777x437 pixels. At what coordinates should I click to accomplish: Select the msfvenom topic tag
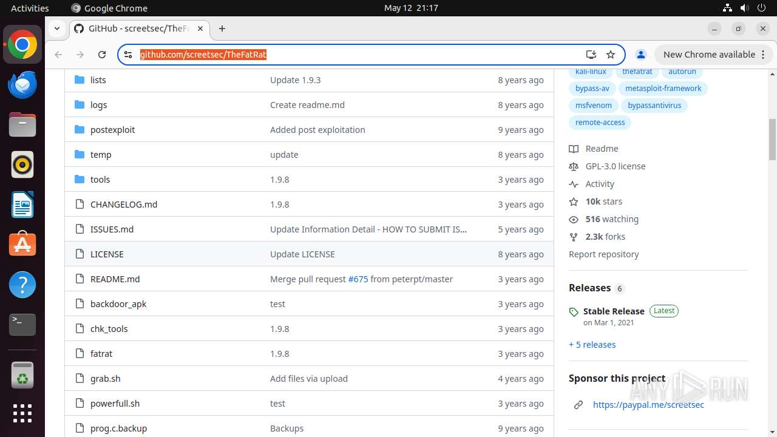coord(593,106)
